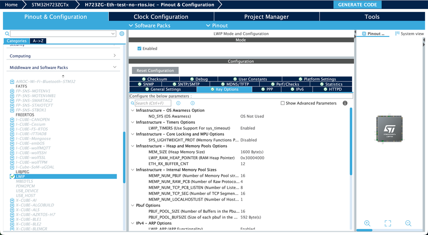Go to previous search result arrow
428x235 pixels.
click(178, 103)
